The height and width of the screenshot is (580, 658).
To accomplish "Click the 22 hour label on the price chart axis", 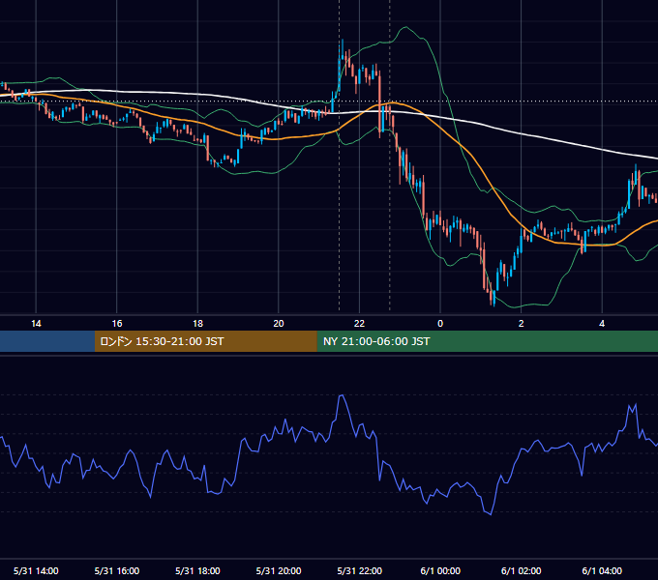I will (359, 324).
